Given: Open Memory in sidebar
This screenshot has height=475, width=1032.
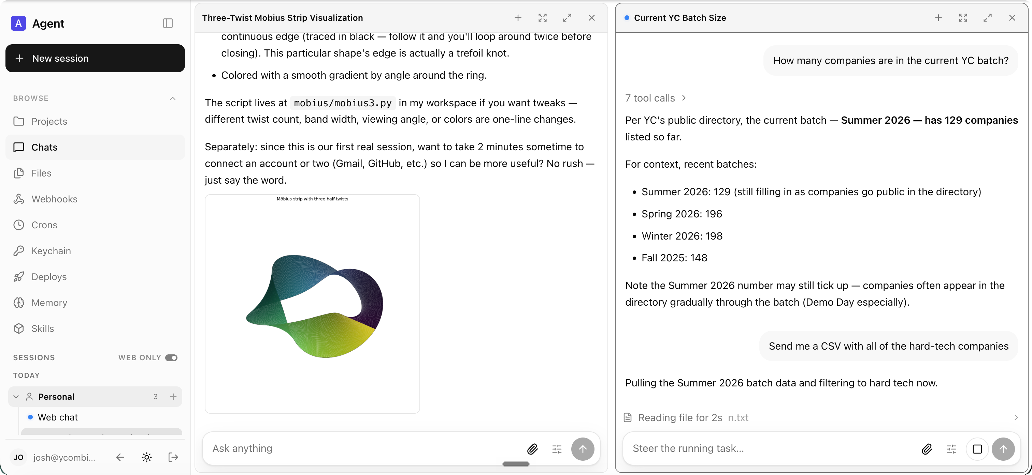Looking at the screenshot, I should click(95, 303).
